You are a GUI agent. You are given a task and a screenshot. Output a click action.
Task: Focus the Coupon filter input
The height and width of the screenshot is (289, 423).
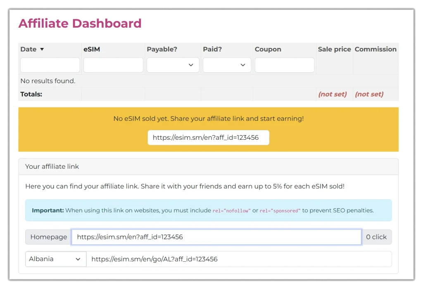click(x=285, y=65)
